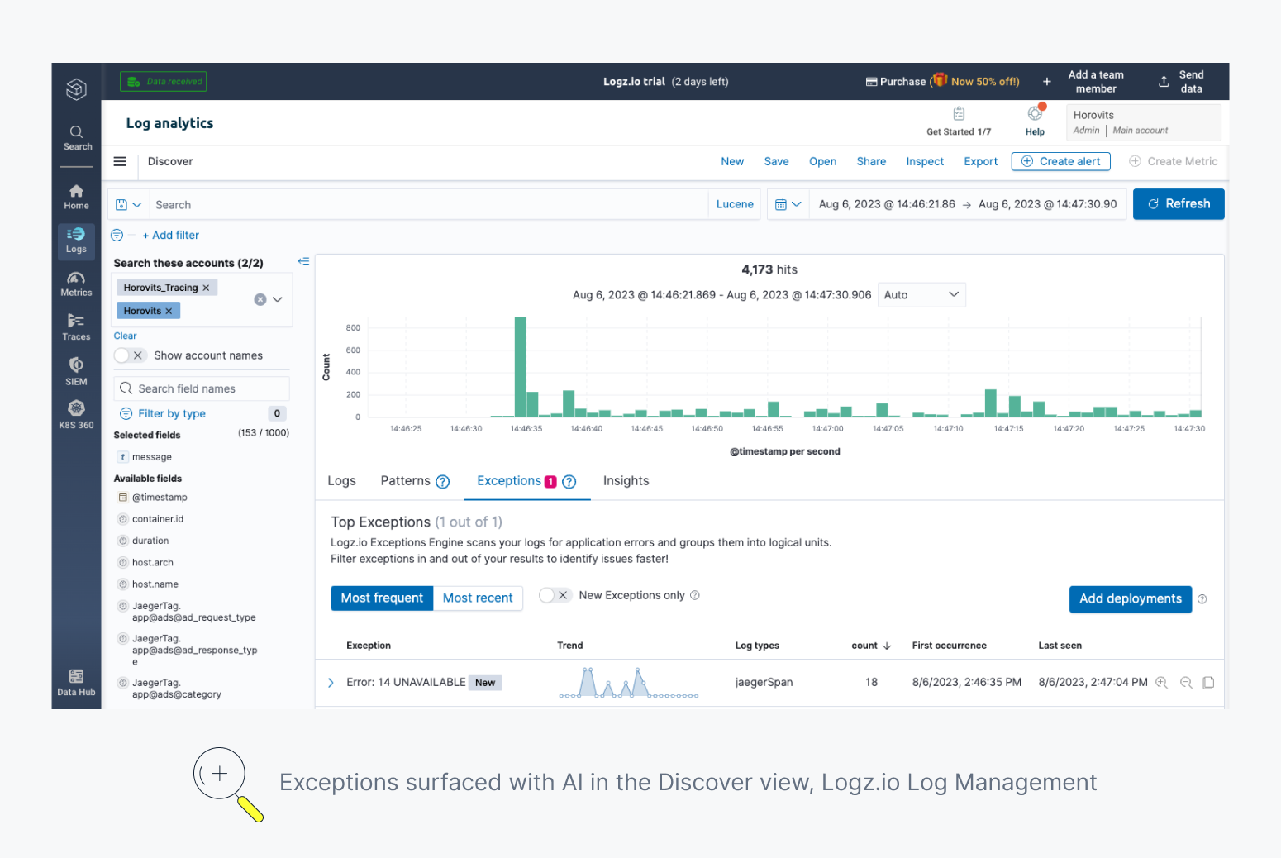Screen dimensions: 1281x858
Task: Click the Help lifebuoy icon
Action: 1035,115
